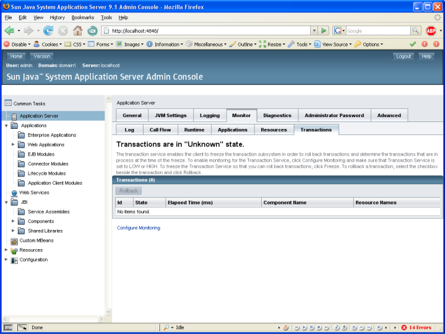Open the Runtime sub-tab

[194, 130]
